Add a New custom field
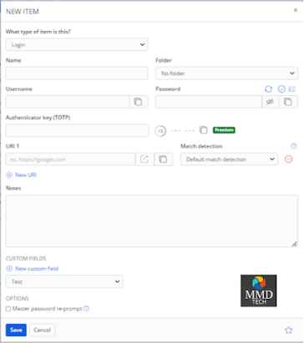304x343 pixels. [33, 269]
